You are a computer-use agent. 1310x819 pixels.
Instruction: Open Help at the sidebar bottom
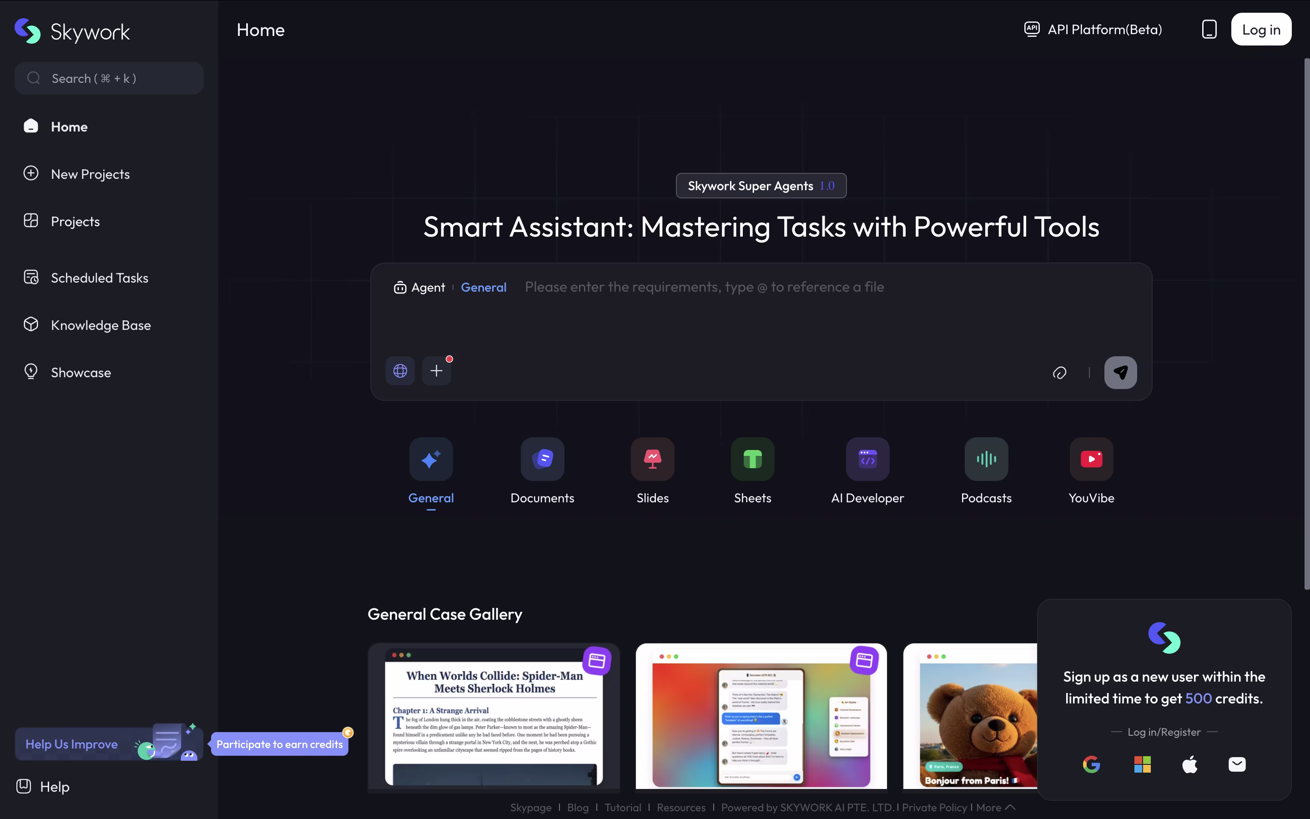[x=43, y=787]
